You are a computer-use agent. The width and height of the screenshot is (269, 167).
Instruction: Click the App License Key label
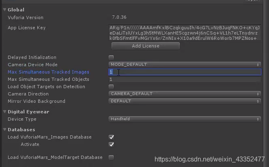pyautogui.click(x=27, y=28)
